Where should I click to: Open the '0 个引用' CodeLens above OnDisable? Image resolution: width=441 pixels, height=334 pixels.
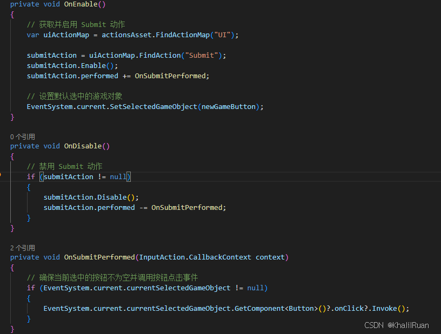pyautogui.click(x=23, y=137)
